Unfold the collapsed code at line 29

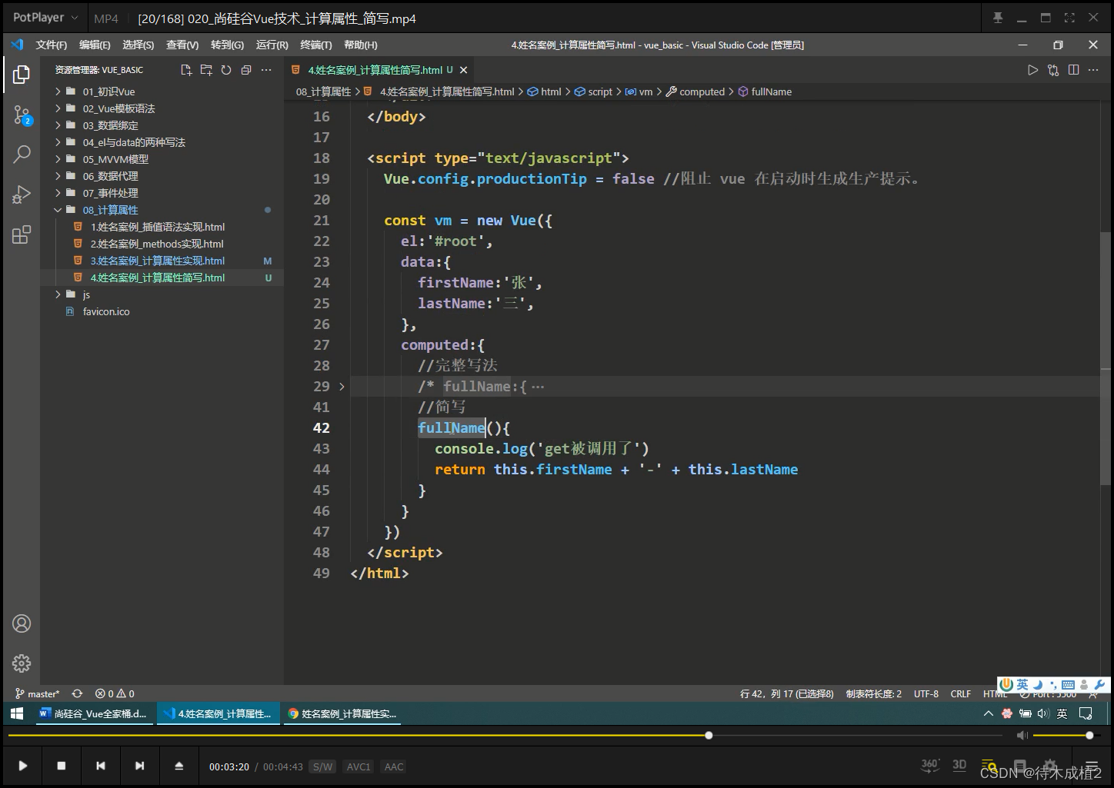pos(342,387)
